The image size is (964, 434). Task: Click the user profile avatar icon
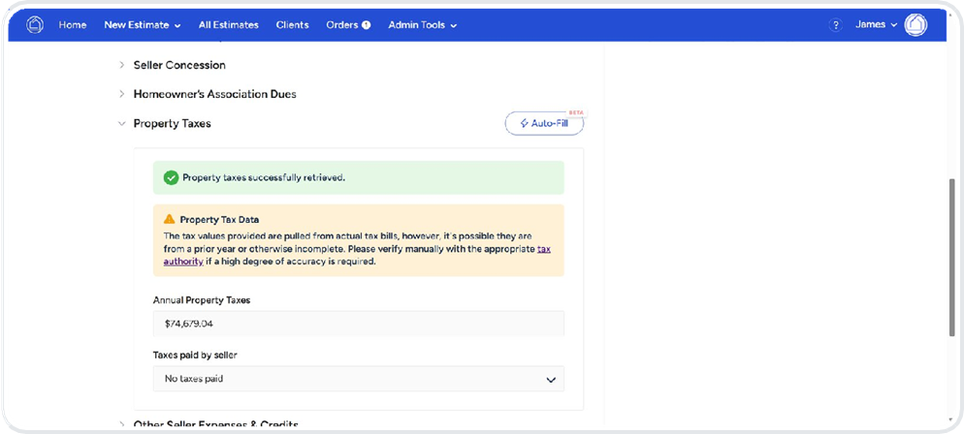tap(915, 25)
